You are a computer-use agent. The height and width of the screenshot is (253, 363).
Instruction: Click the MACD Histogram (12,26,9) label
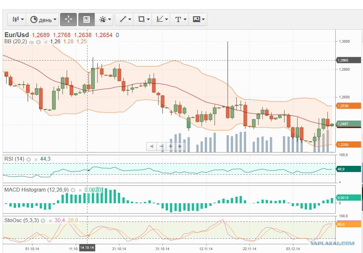point(36,190)
